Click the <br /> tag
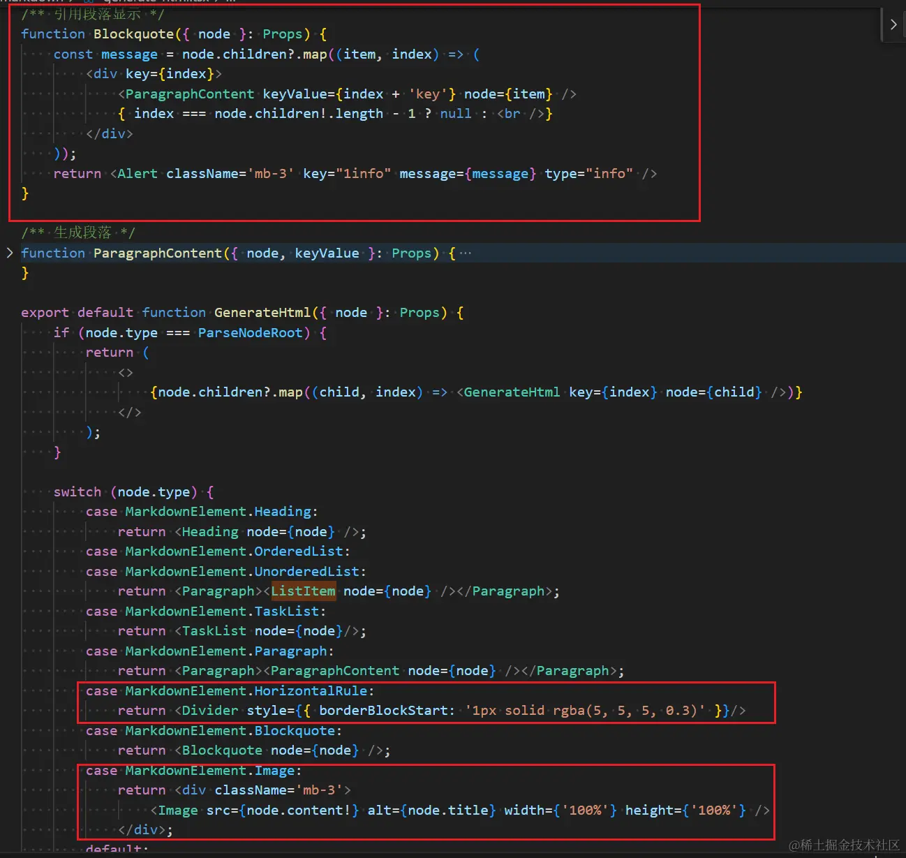906x858 pixels. coord(521,114)
